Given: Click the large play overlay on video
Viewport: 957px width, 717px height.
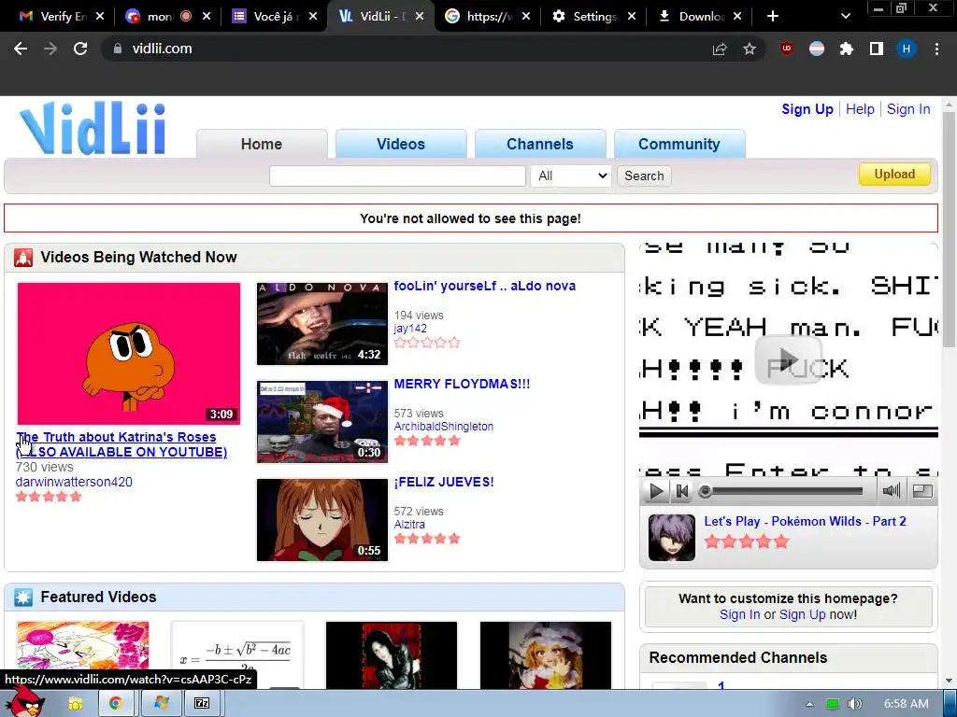Looking at the screenshot, I should tap(788, 359).
